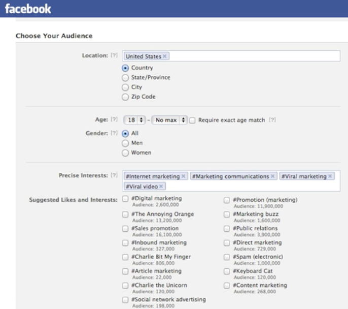Select Men for gender
Viewport: 348px width, 309px height.
(x=125, y=143)
